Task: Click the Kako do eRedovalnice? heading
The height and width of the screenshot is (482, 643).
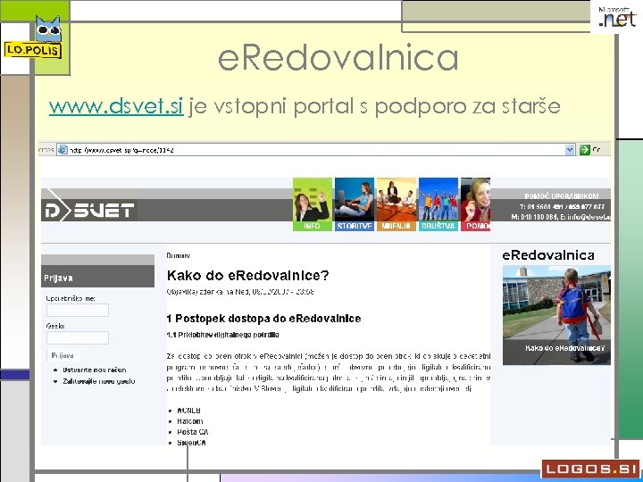Action: 247,276
